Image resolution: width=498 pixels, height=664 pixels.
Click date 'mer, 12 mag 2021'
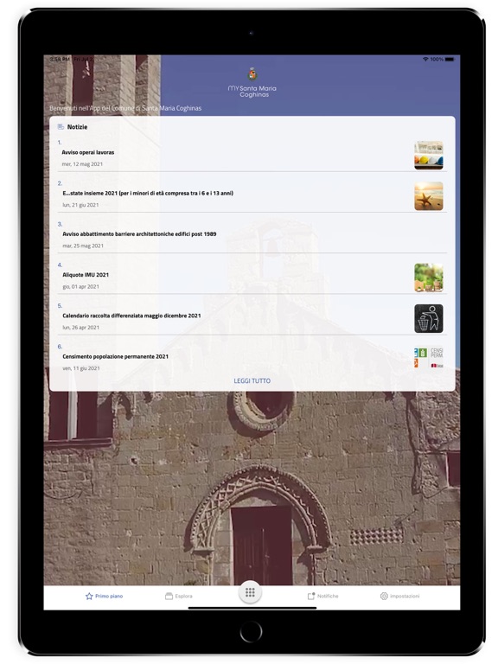point(82,164)
